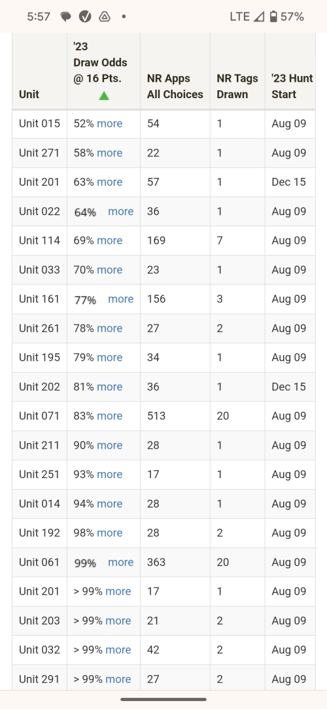Tap the home gesture bar at bottom
This screenshot has width=327, height=709.
163,699
